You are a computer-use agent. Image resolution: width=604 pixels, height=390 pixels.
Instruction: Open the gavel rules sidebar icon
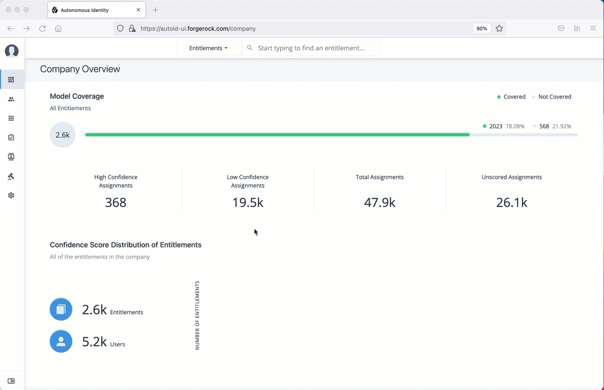[x=11, y=176]
